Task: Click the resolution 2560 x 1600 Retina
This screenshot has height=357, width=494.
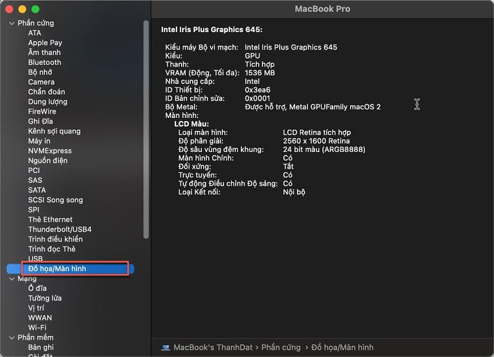Action: click(x=316, y=141)
